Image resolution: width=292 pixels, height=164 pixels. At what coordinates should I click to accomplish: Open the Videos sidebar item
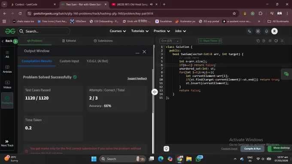click(7, 85)
